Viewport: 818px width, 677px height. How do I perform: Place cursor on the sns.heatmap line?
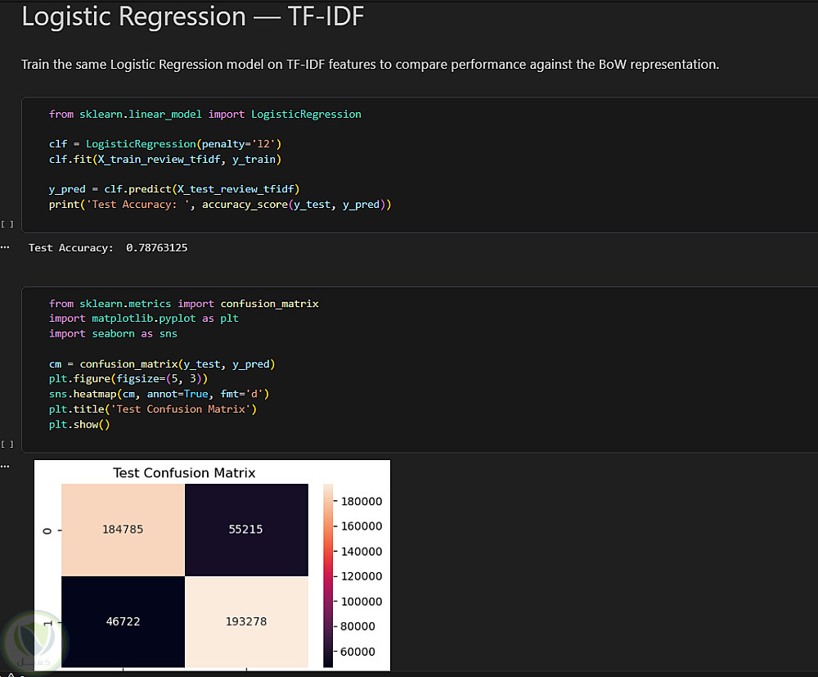pos(160,394)
